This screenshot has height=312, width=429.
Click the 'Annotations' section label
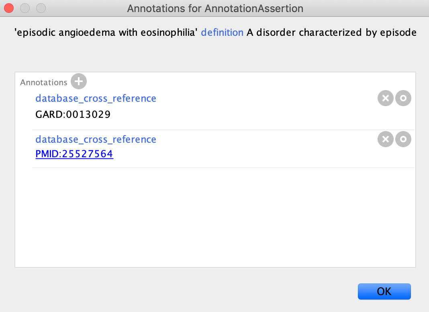[x=43, y=82]
